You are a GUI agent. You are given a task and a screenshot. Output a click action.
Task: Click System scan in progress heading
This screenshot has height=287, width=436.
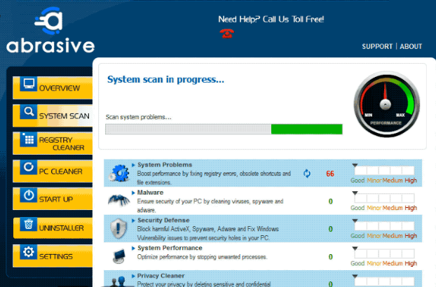pyautogui.click(x=165, y=79)
